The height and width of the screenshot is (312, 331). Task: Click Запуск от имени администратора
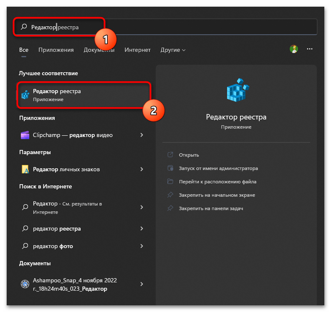(x=218, y=168)
